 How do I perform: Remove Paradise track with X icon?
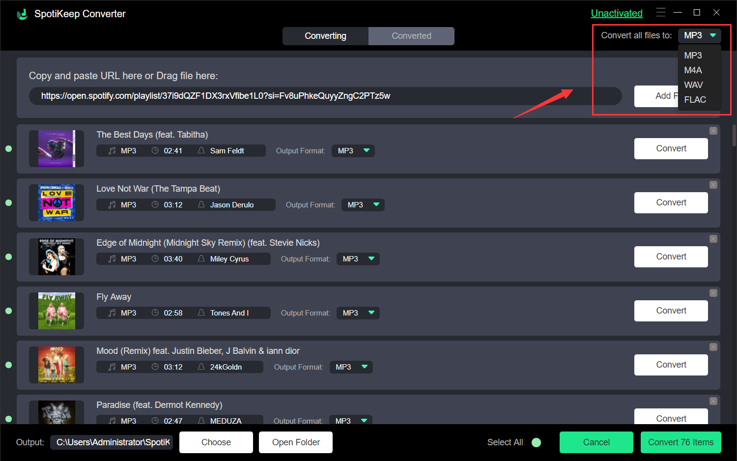pyautogui.click(x=713, y=401)
